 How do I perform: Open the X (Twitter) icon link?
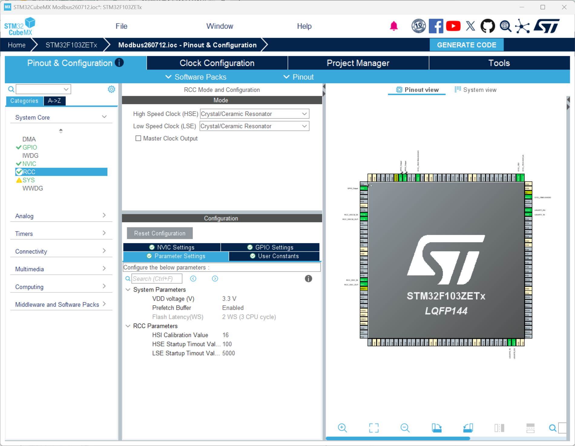pos(470,26)
